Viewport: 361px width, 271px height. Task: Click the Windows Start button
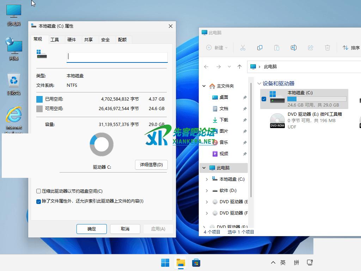coord(165,263)
